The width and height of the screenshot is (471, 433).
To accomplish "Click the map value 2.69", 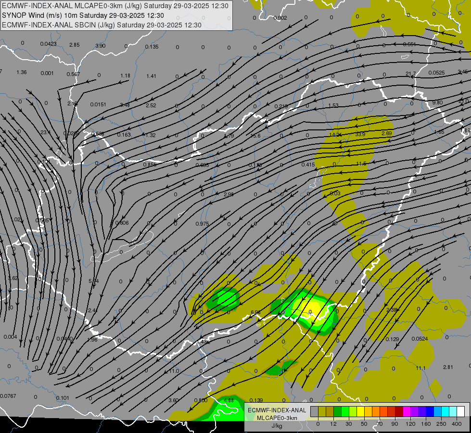I will (x=387, y=133).
